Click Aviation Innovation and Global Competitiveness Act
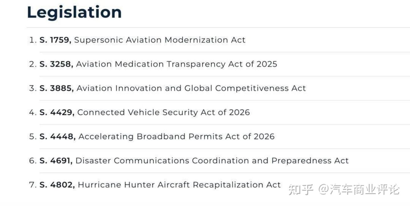The width and height of the screenshot is (410, 206). tap(191, 88)
